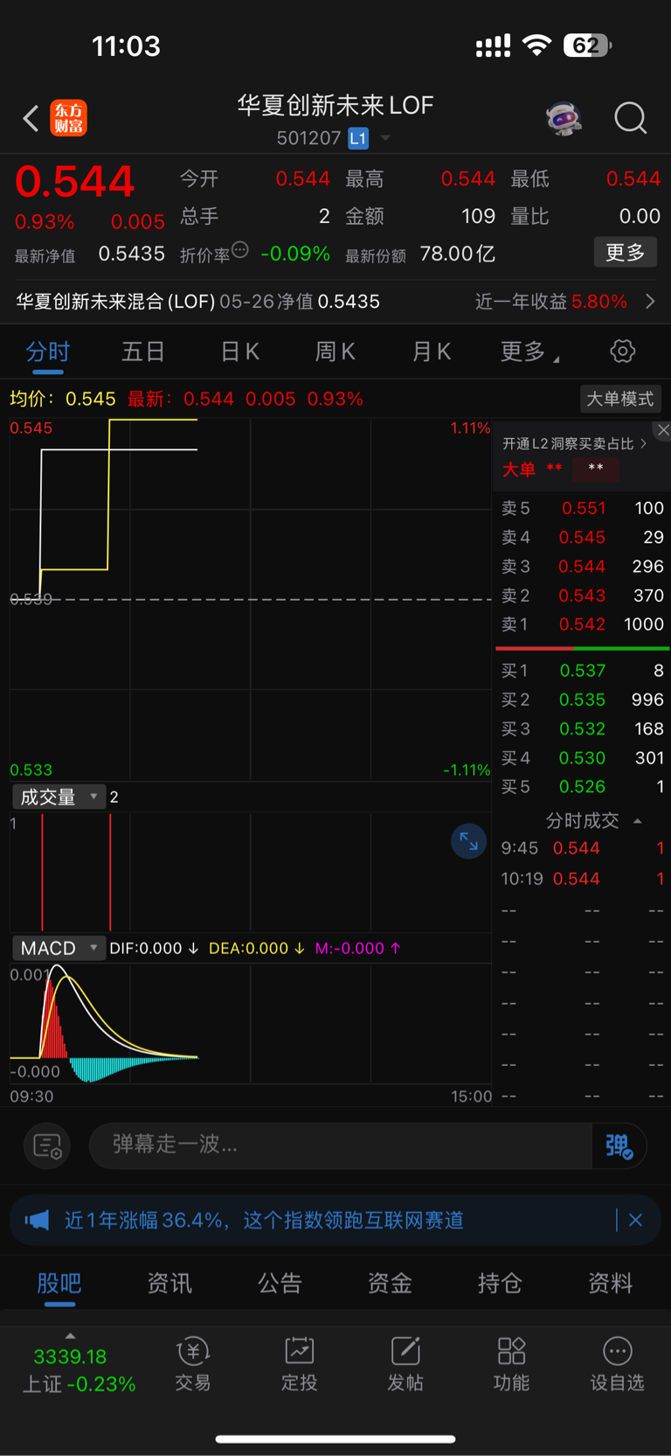671x1456 pixels.
Task: Go back with the left arrow
Action: pos(31,118)
